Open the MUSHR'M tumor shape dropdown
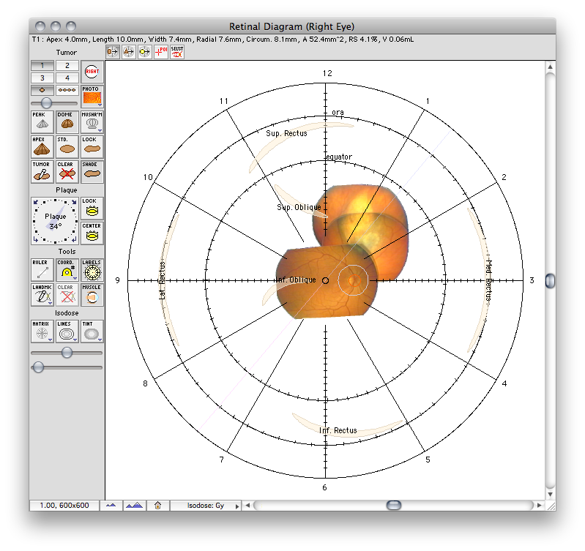 coord(92,122)
